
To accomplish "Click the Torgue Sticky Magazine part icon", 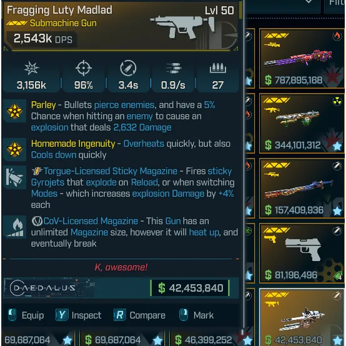I will [x=15, y=177].
